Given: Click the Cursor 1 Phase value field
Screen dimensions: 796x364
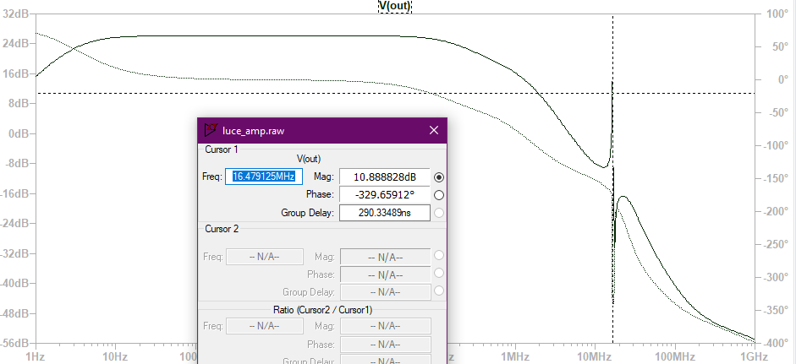Looking at the screenshot, I should tap(385, 195).
